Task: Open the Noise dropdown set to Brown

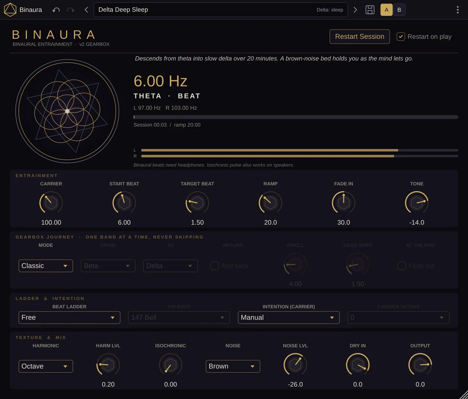Action: [233, 366]
